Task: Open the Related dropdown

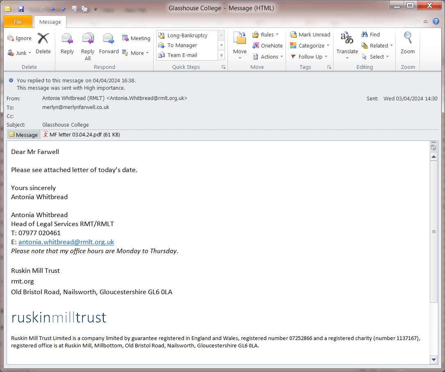Action: pos(377,46)
